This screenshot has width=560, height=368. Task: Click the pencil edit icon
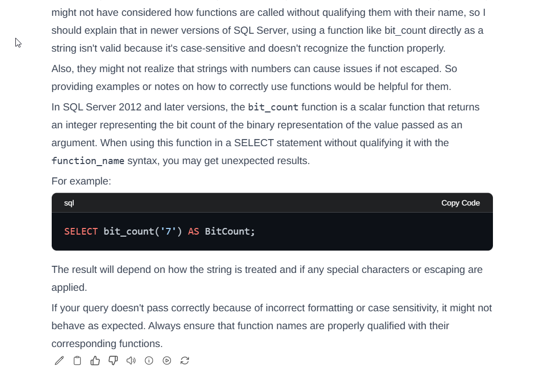(59, 361)
